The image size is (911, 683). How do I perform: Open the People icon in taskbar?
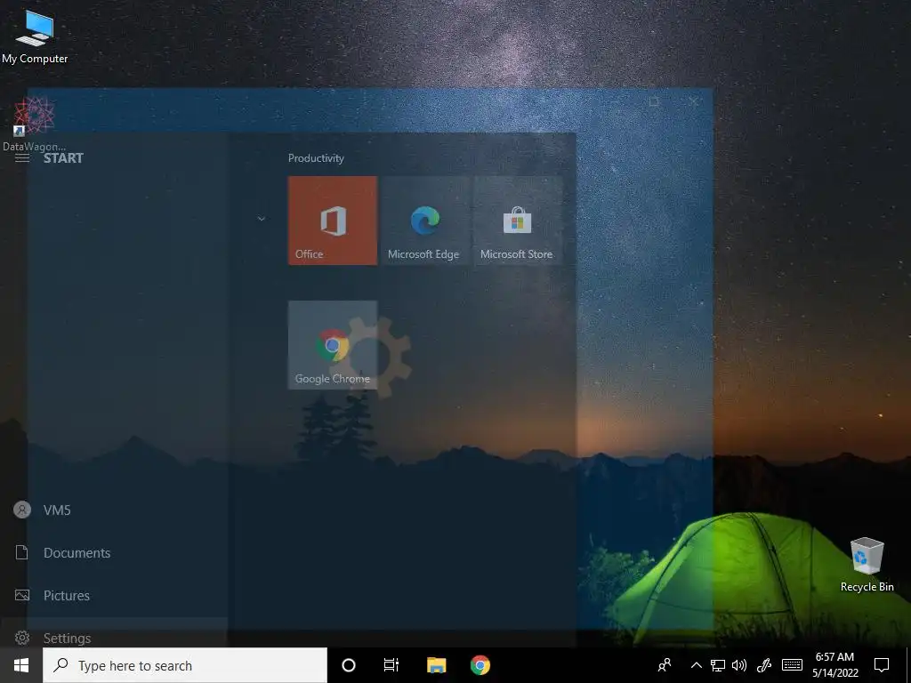click(x=665, y=665)
